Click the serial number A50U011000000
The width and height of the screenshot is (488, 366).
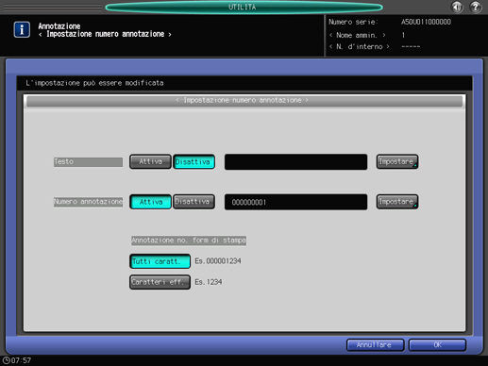tap(426, 22)
